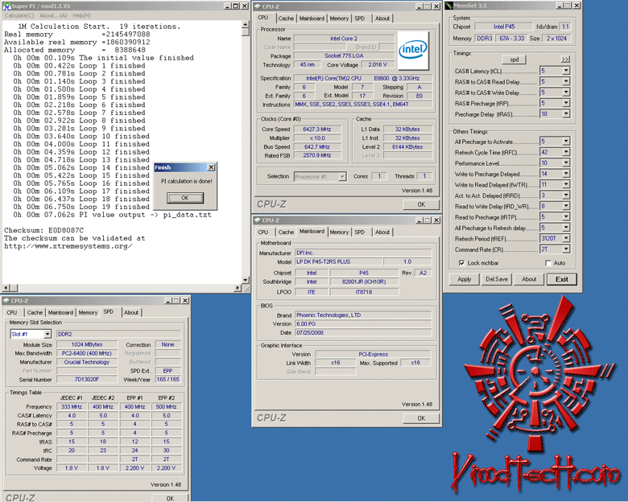628x502 pixels.
Task: Click the Core Speed 6427.3 MHz field
Action: coord(316,130)
